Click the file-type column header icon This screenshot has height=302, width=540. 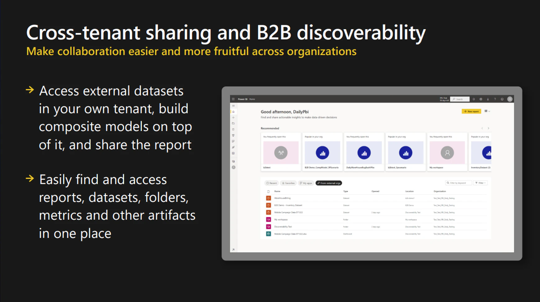[268, 192]
